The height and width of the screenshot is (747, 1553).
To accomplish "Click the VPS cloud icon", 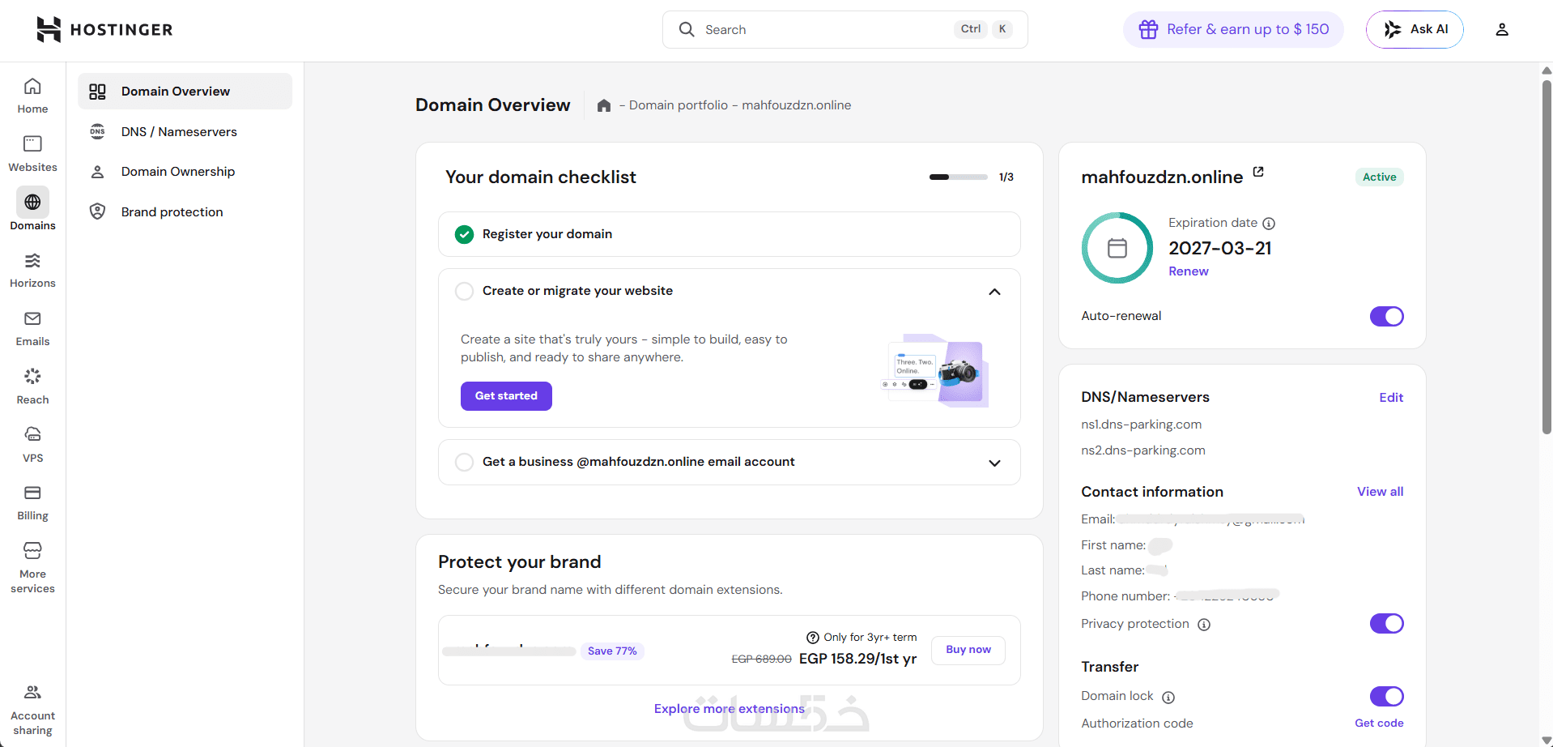I will pyautogui.click(x=32, y=435).
